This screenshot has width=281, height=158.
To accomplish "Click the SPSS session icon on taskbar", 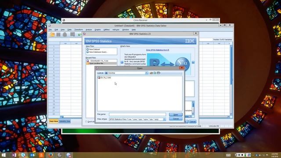I will (68, 155).
